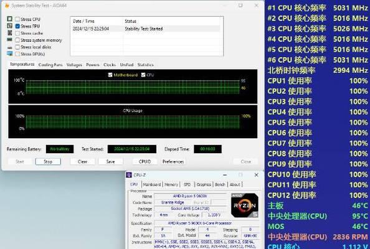Click the Stop button
The height and width of the screenshot is (249, 370).
tap(48, 161)
